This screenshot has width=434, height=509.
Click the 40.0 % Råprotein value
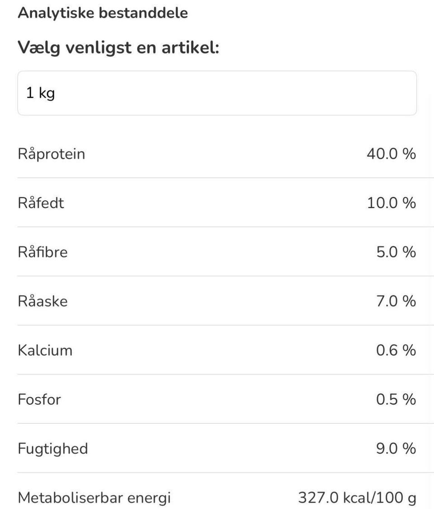click(391, 154)
